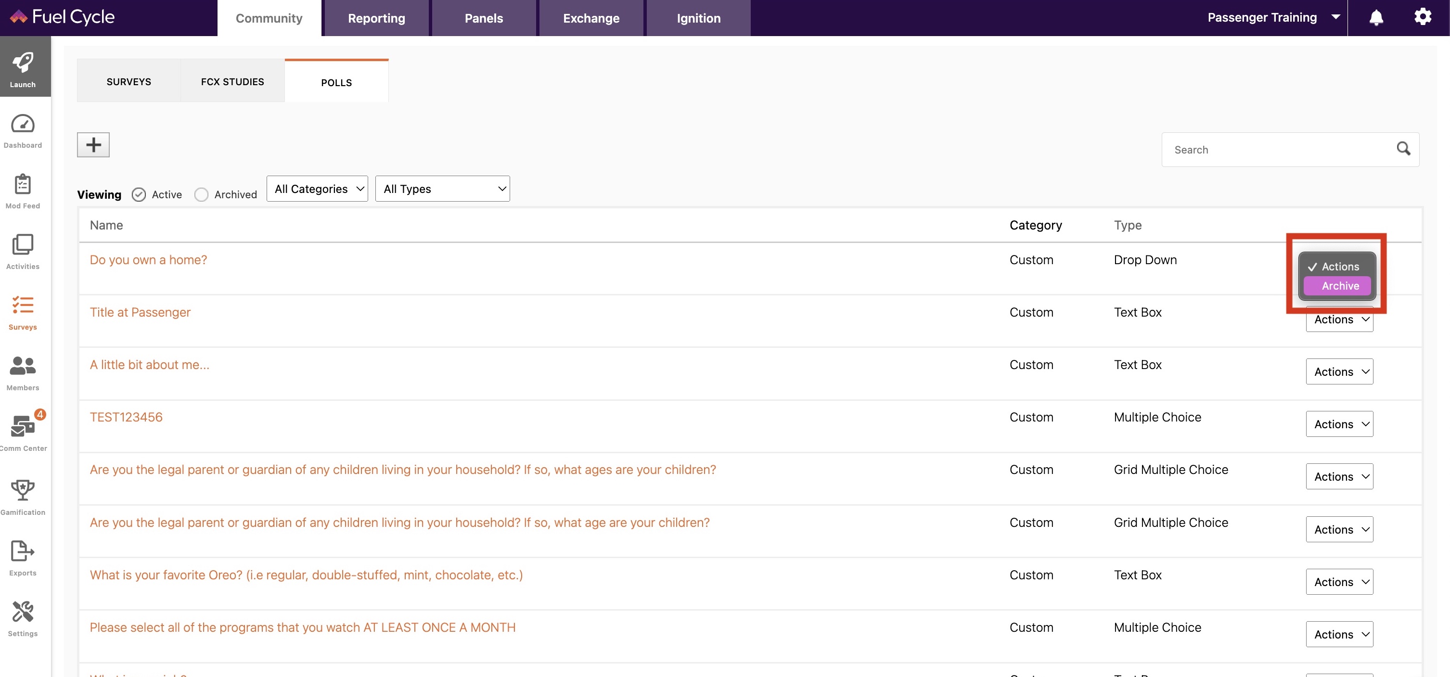
Task: Open poll 'A little bit about me...'
Action: point(150,365)
